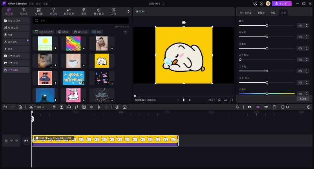Select Record (녹화) in sidebar
The width and height of the screenshot is (314, 169).
point(16,35)
